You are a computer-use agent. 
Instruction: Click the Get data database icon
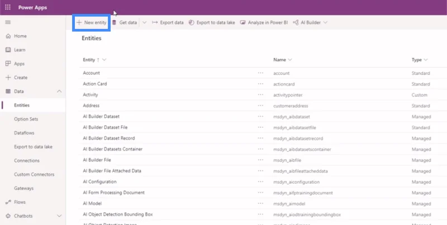[x=114, y=22]
